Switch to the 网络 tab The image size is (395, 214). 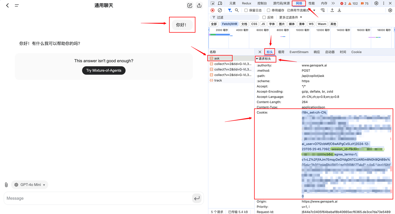299,3
